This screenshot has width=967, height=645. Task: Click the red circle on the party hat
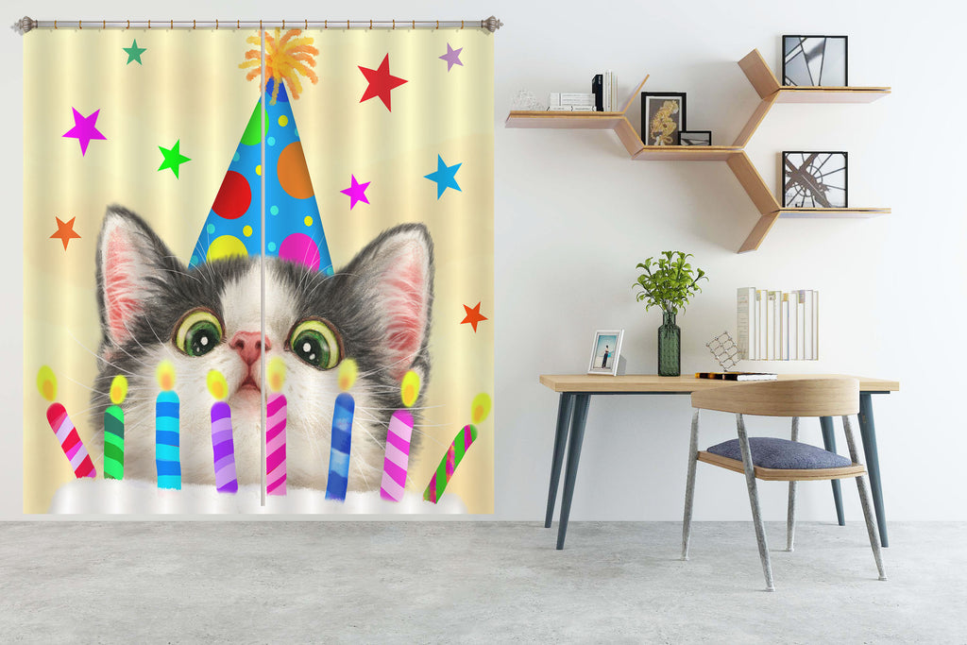(231, 195)
